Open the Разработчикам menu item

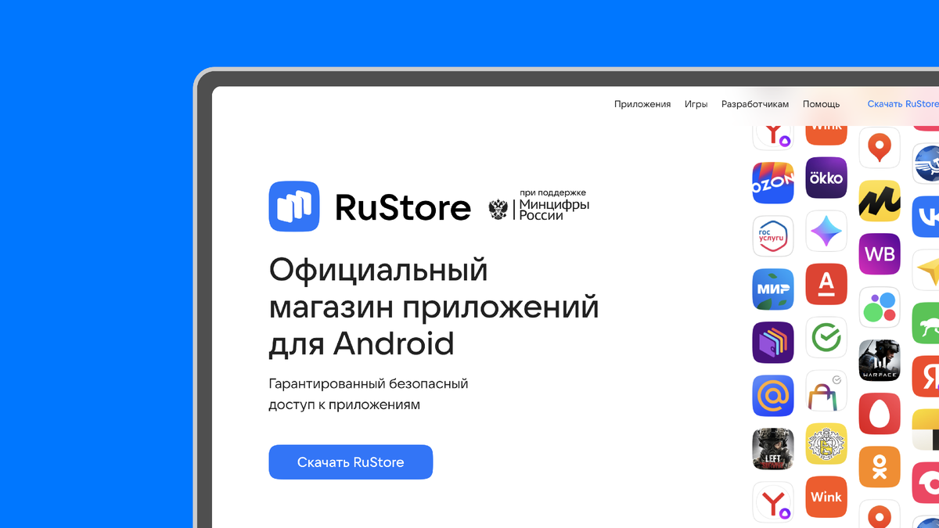755,104
